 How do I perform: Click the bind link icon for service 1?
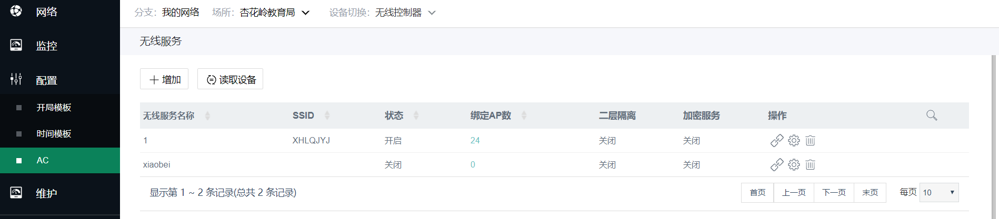pyautogui.click(x=776, y=141)
